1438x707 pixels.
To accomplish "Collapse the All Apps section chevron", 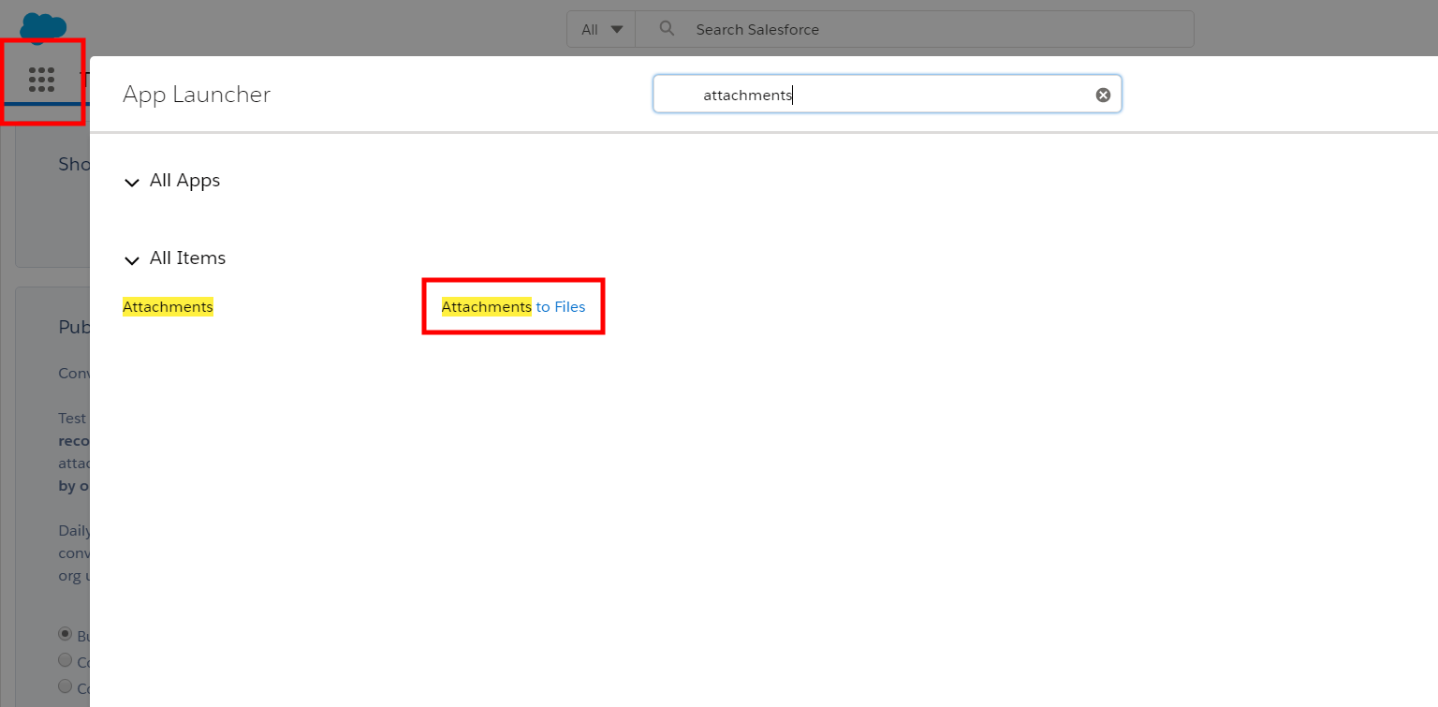I will (x=131, y=182).
